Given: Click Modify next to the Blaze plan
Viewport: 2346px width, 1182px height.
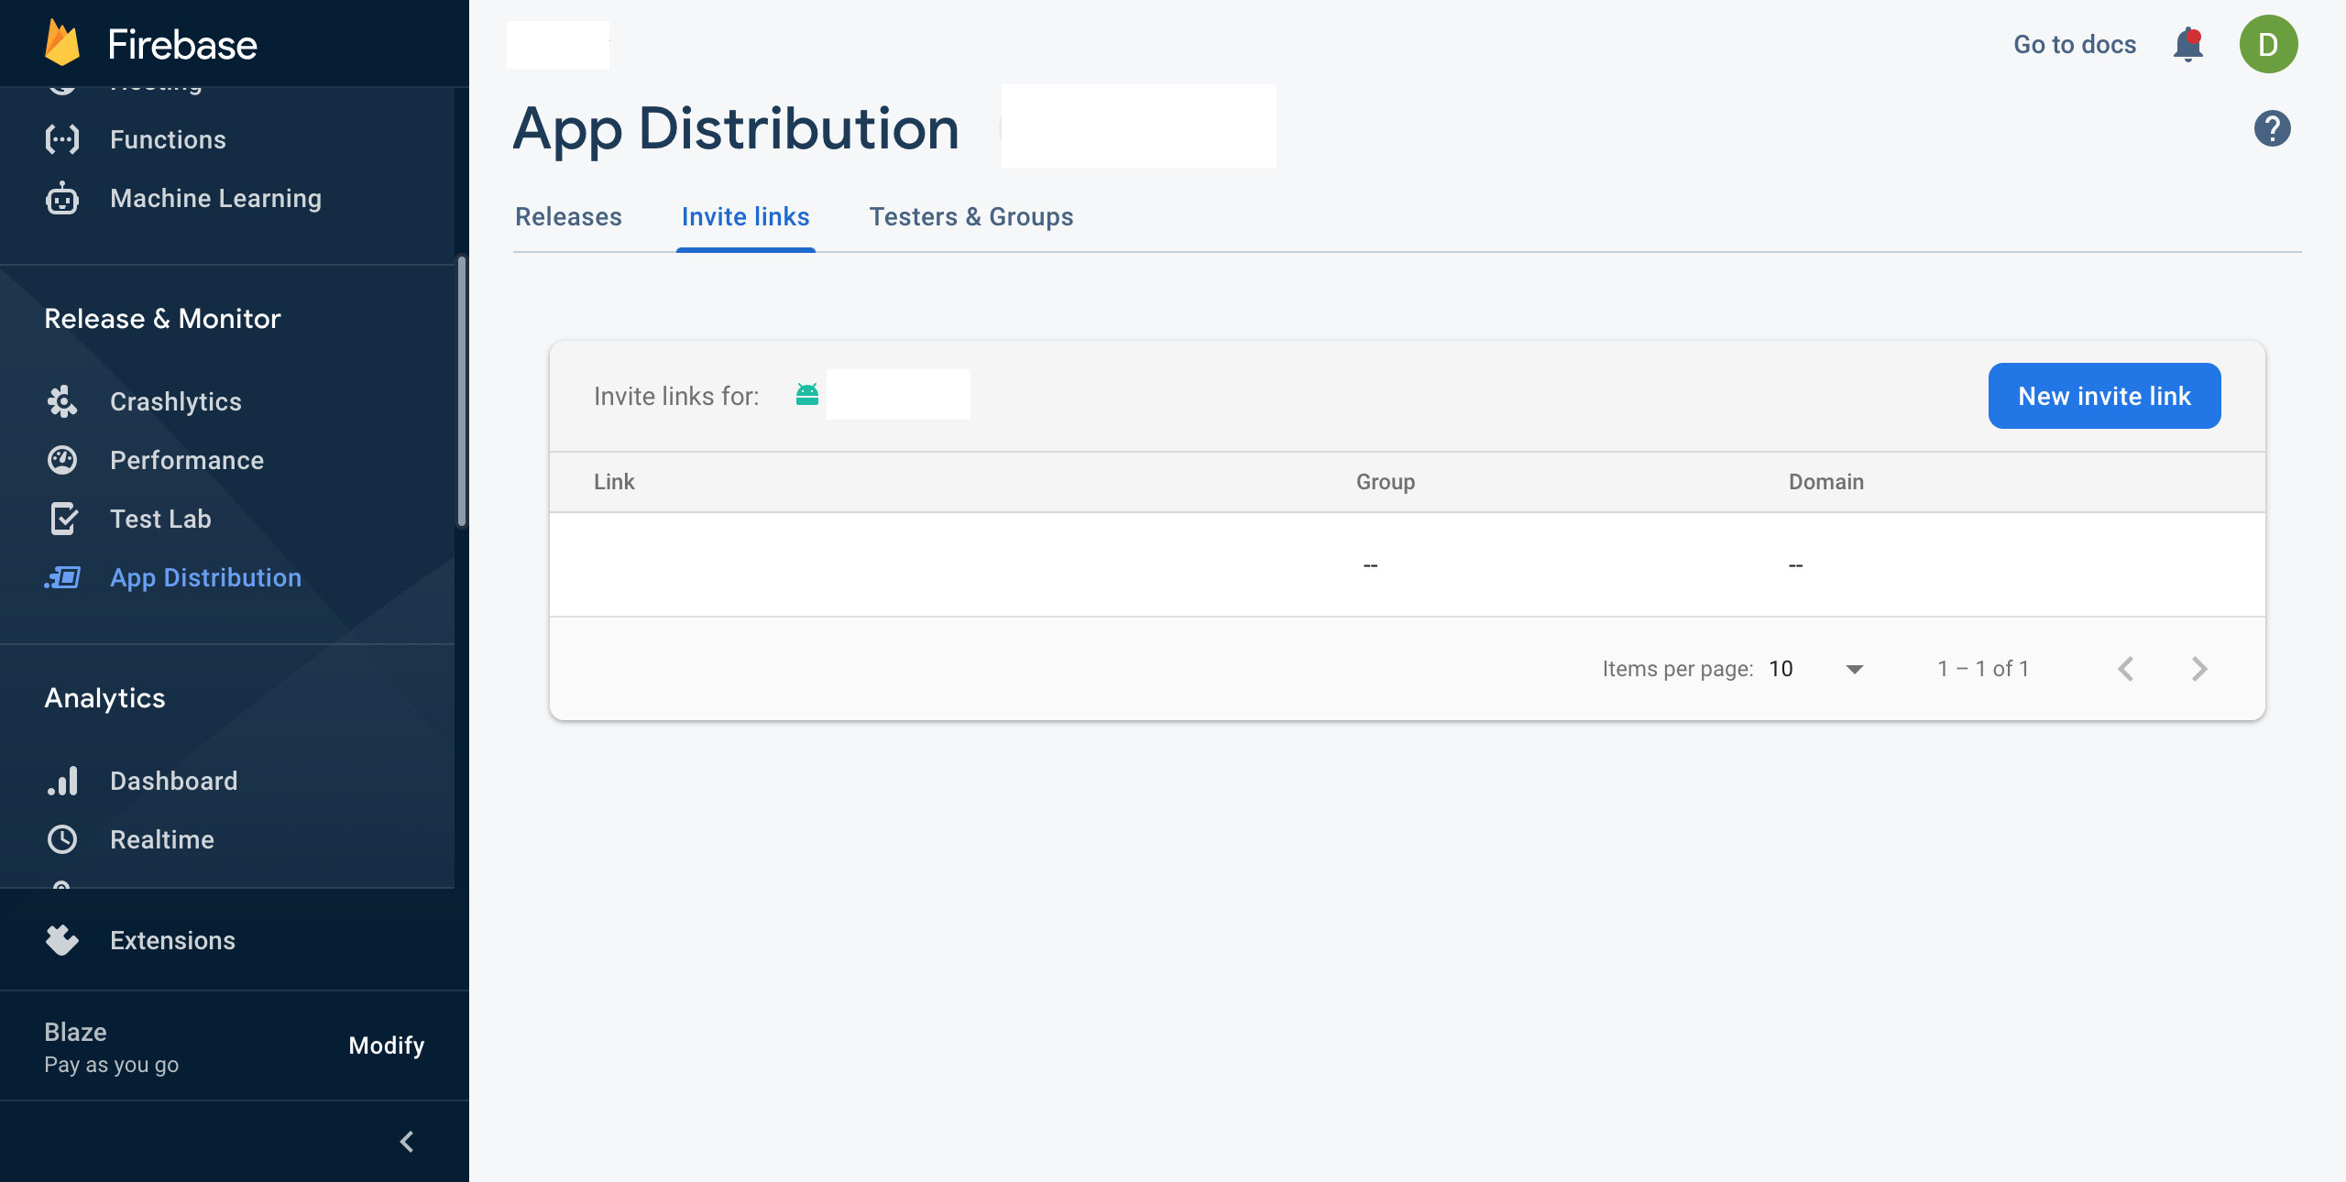Looking at the screenshot, I should pos(387,1045).
